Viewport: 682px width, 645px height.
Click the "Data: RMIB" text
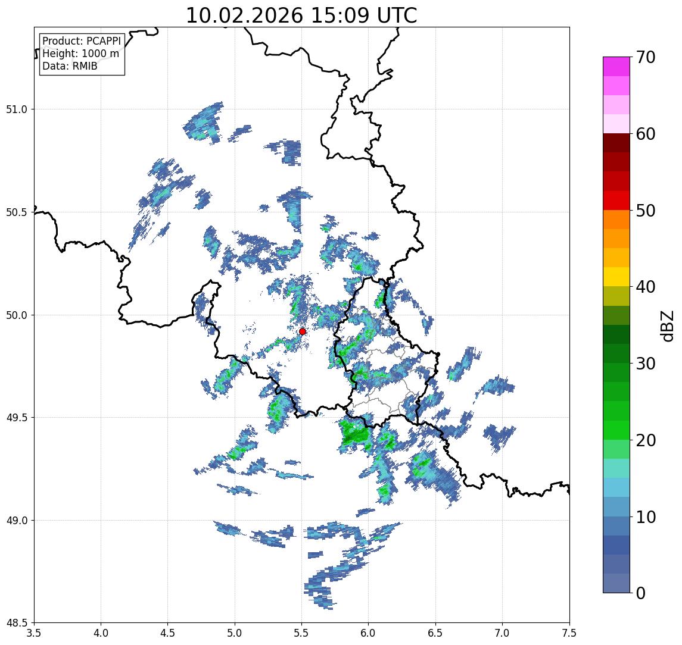point(70,66)
